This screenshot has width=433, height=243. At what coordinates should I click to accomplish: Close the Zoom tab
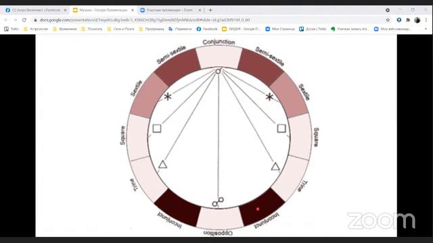tap(200, 10)
